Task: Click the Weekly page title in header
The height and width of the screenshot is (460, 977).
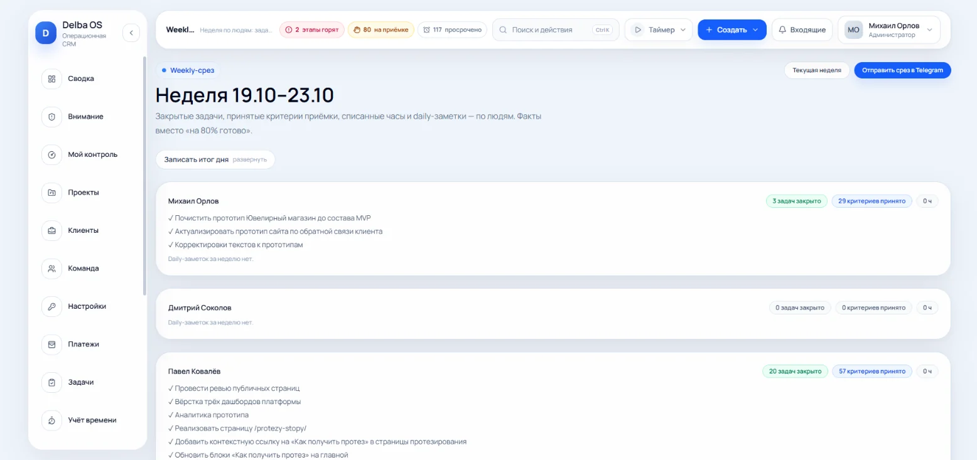Action: pyautogui.click(x=180, y=29)
